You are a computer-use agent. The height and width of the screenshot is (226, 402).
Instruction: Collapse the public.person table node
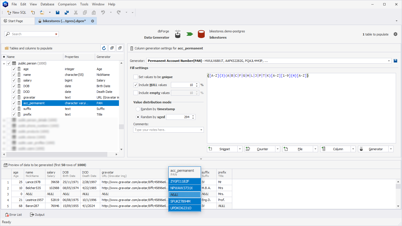pyautogui.click(x=4, y=63)
